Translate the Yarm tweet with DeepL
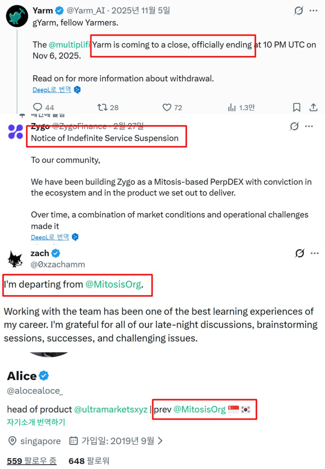Image resolution: width=325 pixels, height=469 pixels. click(x=52, y=90)
